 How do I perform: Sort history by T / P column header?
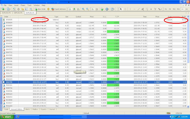(x=113, y=17)
